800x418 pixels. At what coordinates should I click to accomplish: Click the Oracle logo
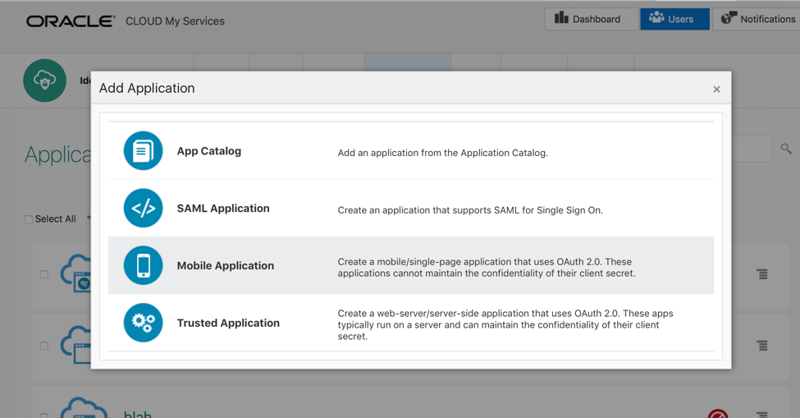(x=71, y=21)
